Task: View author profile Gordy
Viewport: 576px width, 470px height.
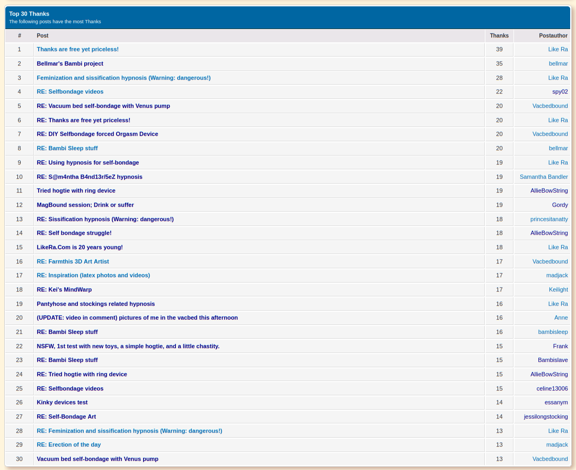Action: coord(560,205)
